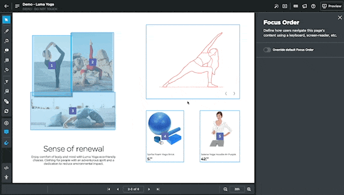Click the circled plus add tool

pos(6,123)
